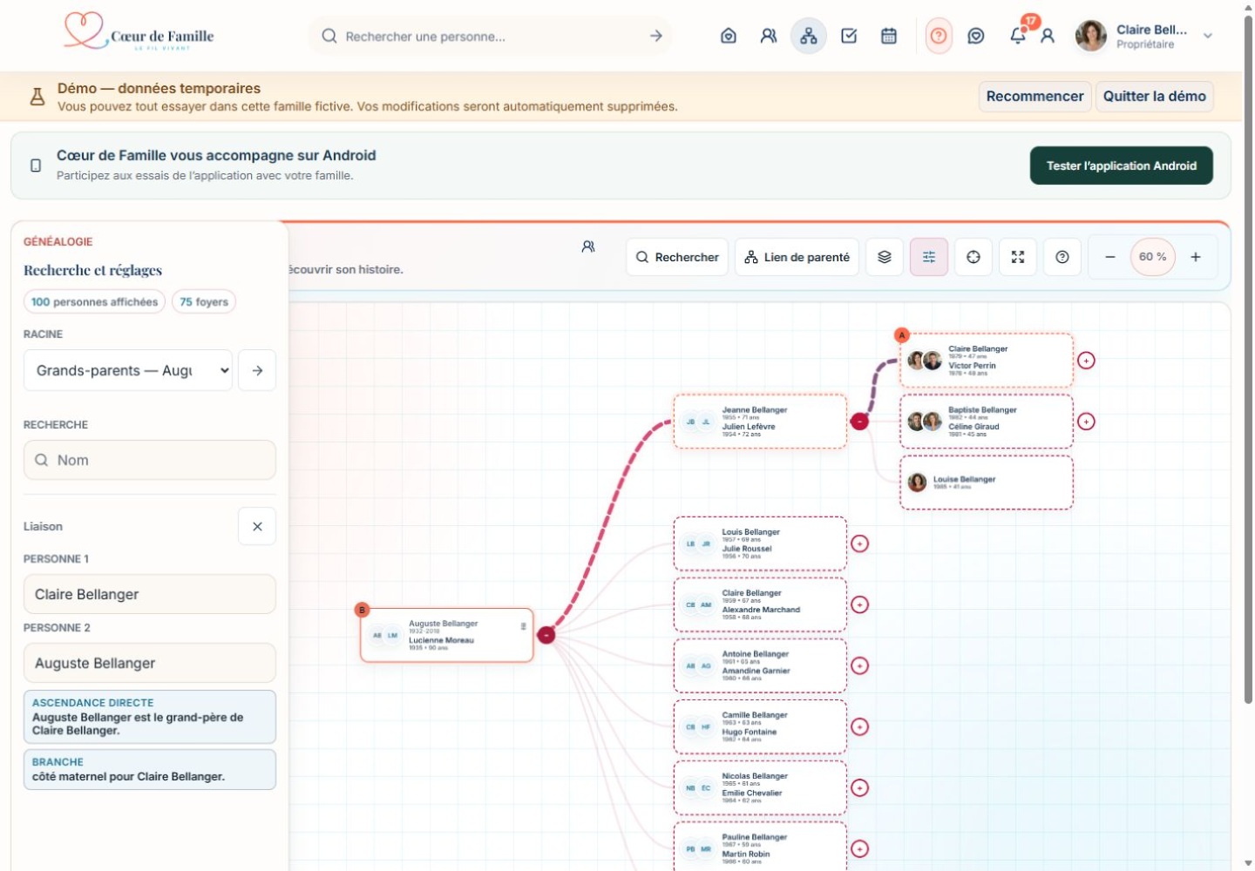Expand the Antoine Bellanger branch
This screenshot has height=871, width=1255.
859,665
